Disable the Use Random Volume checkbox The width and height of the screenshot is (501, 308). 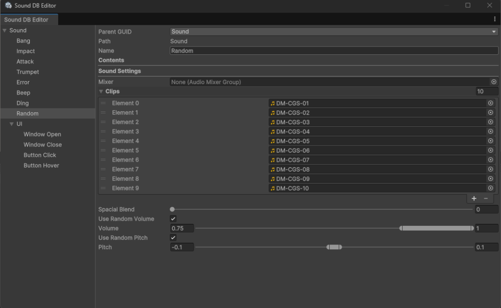pyautogui.click(x=173, y=219)
